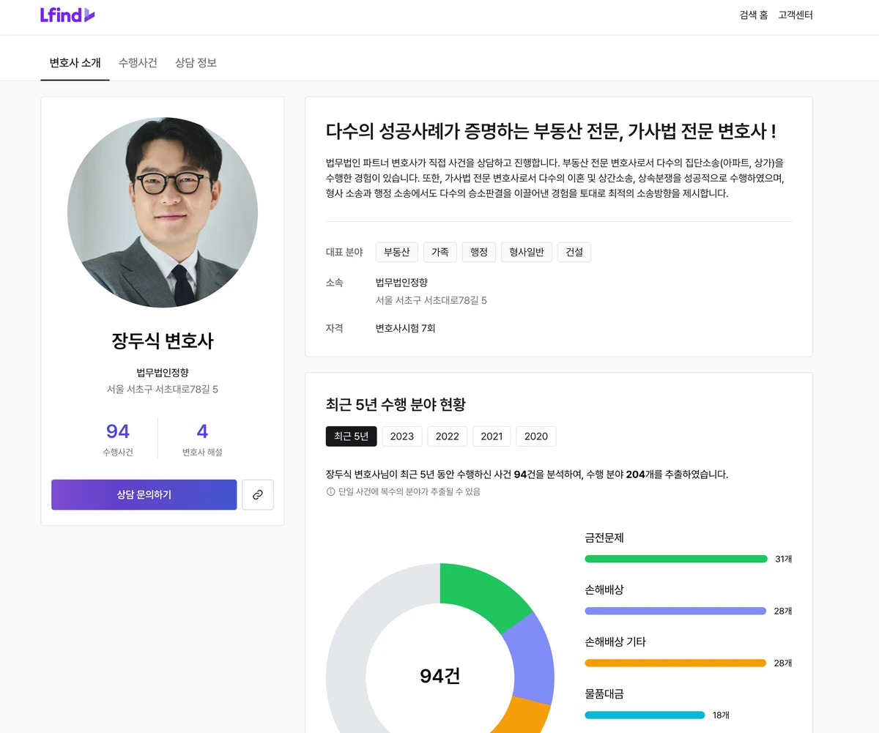Open 검색 홈 in the header
The height and width of the screenshot is (733, 879).
pyautogui.click(x=754, y=15)
